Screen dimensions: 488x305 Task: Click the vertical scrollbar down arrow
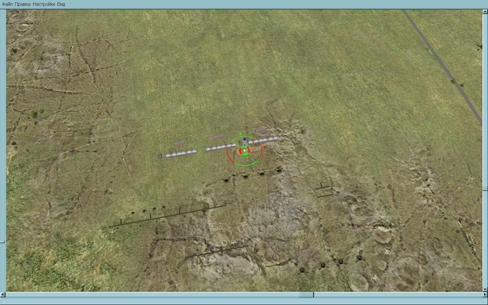(485, 289)
